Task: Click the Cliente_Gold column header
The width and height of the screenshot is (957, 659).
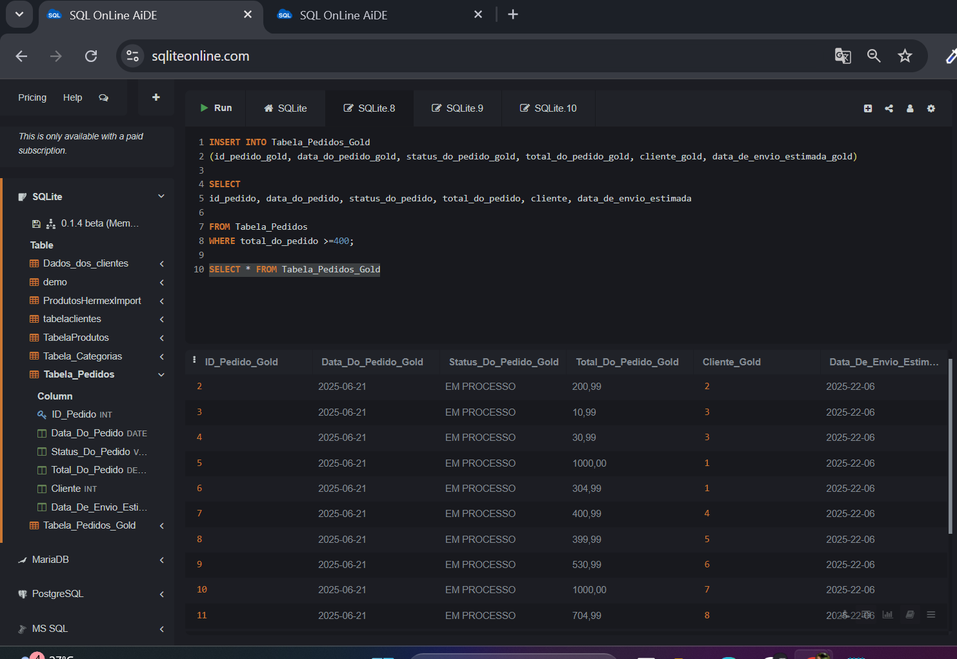Action: pos(732,362)
